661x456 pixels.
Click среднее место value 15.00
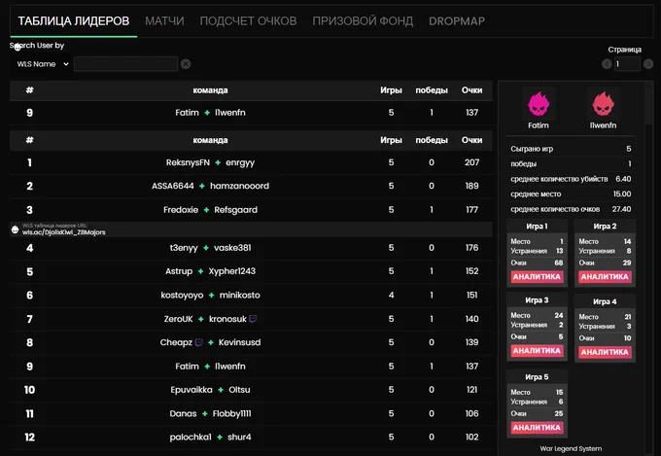coord(622,194)
